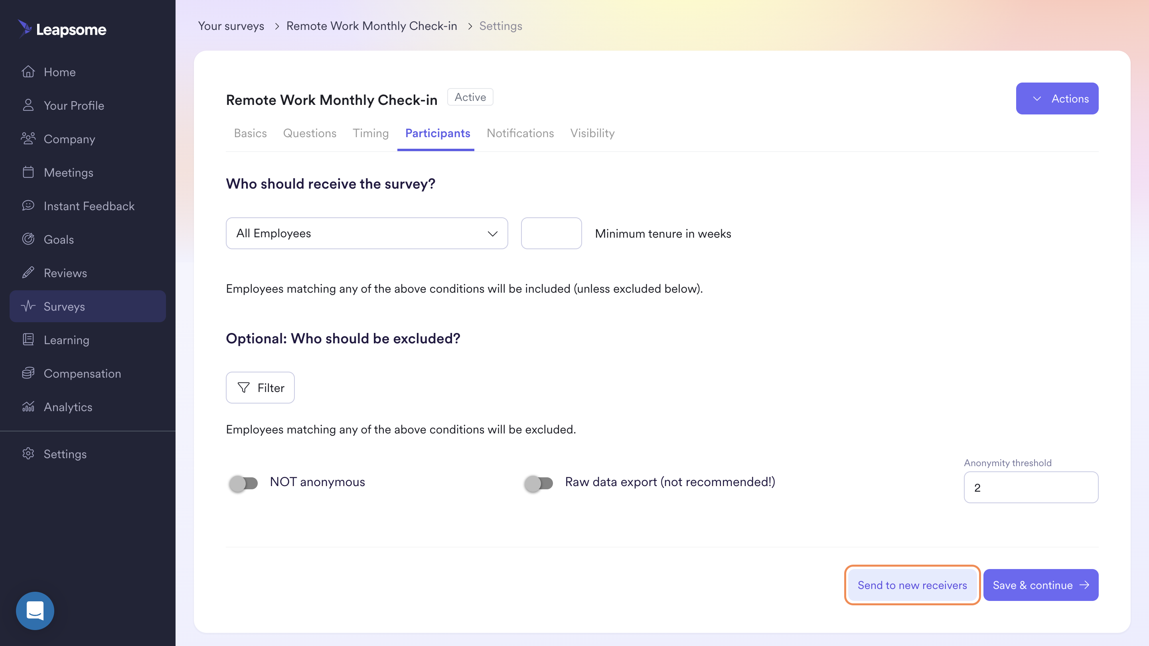
Task: Click the Compensation coins icon
Action: [x=28, y=373]
